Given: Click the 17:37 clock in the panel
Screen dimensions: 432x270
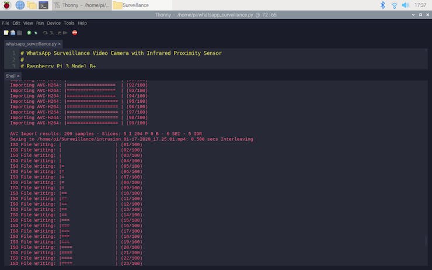Looking at the screenshot, I should pyautogui.click(x=420, y=5).
